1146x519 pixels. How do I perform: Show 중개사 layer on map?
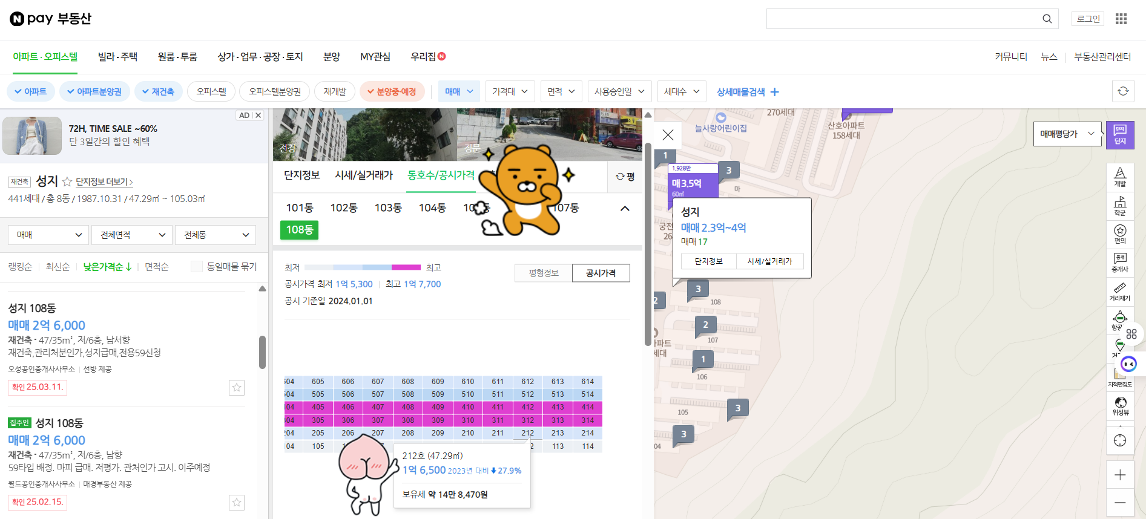1120,263
